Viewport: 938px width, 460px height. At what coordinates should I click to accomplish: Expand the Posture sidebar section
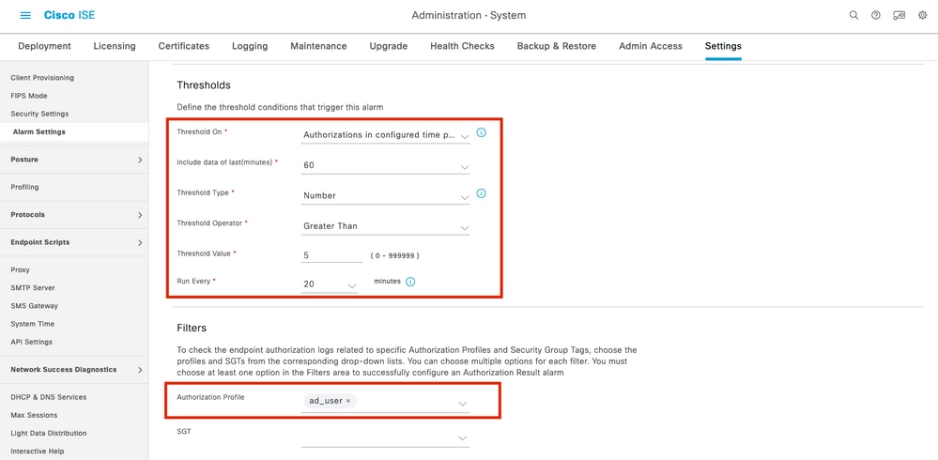(74, 160)
